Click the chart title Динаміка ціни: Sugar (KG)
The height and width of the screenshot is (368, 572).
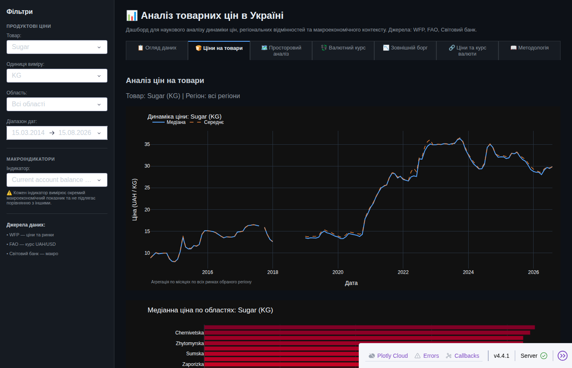click(x=184, y=117)
